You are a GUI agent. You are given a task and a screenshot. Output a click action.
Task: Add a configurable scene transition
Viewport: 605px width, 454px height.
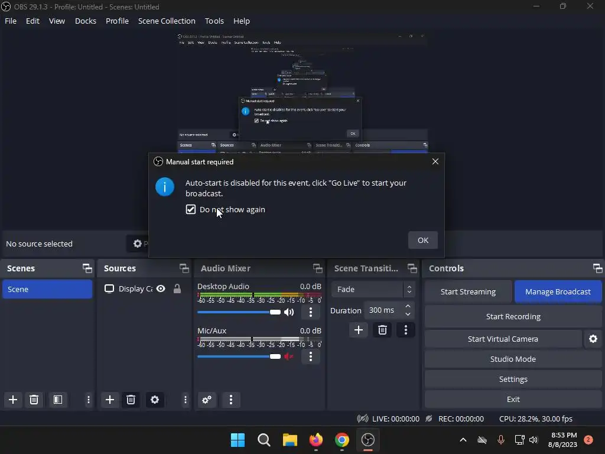[359, 330]
